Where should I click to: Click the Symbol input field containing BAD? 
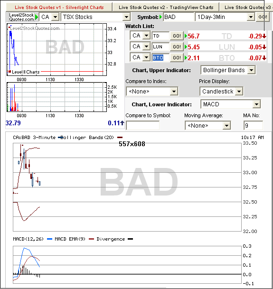tap(179, 17)
